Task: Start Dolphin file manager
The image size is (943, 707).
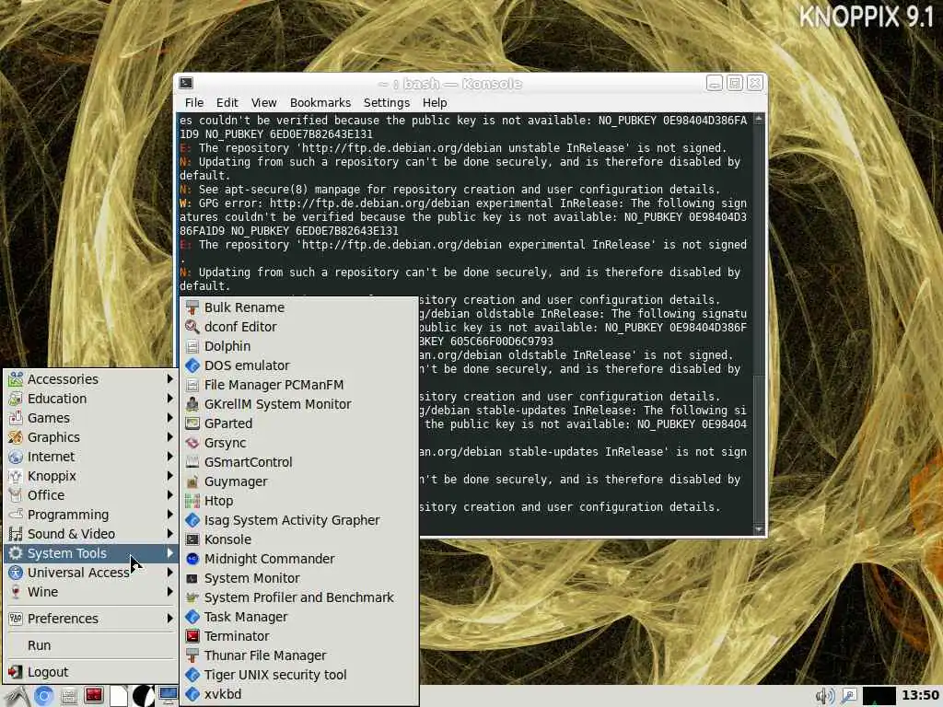Action: click(299, 346)
